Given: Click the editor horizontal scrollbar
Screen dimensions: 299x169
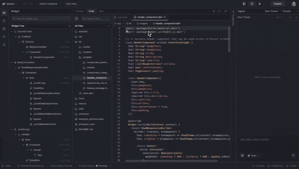Looking at the screenshot, I should [171, 161].
